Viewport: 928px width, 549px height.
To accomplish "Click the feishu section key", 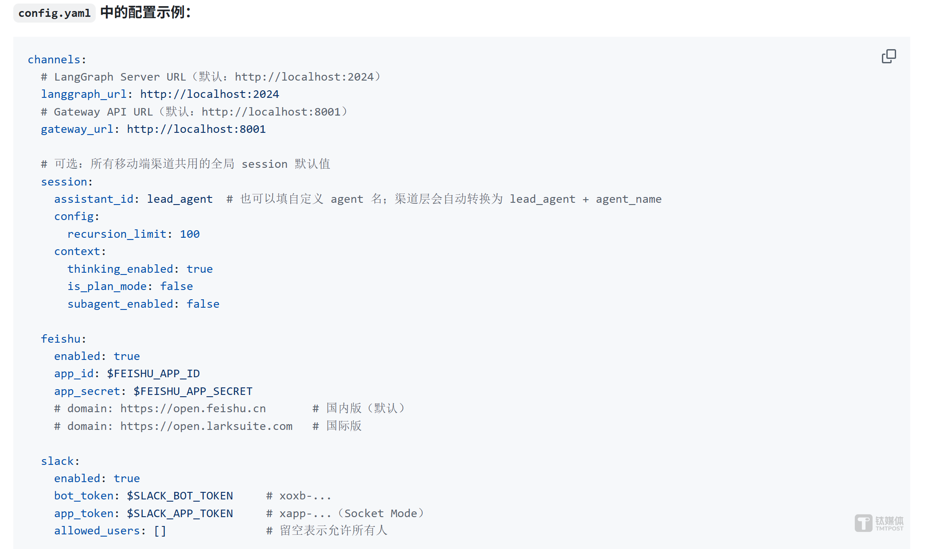I will (61, 339).
